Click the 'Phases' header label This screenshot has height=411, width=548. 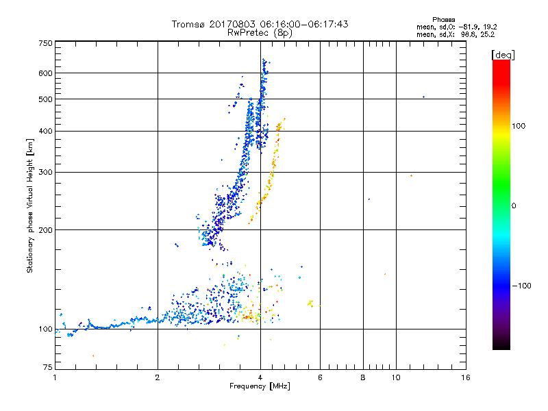tap(443, 20)
